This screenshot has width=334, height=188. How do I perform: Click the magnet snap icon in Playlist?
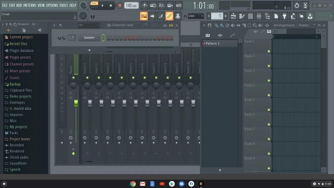coord(210,25)
